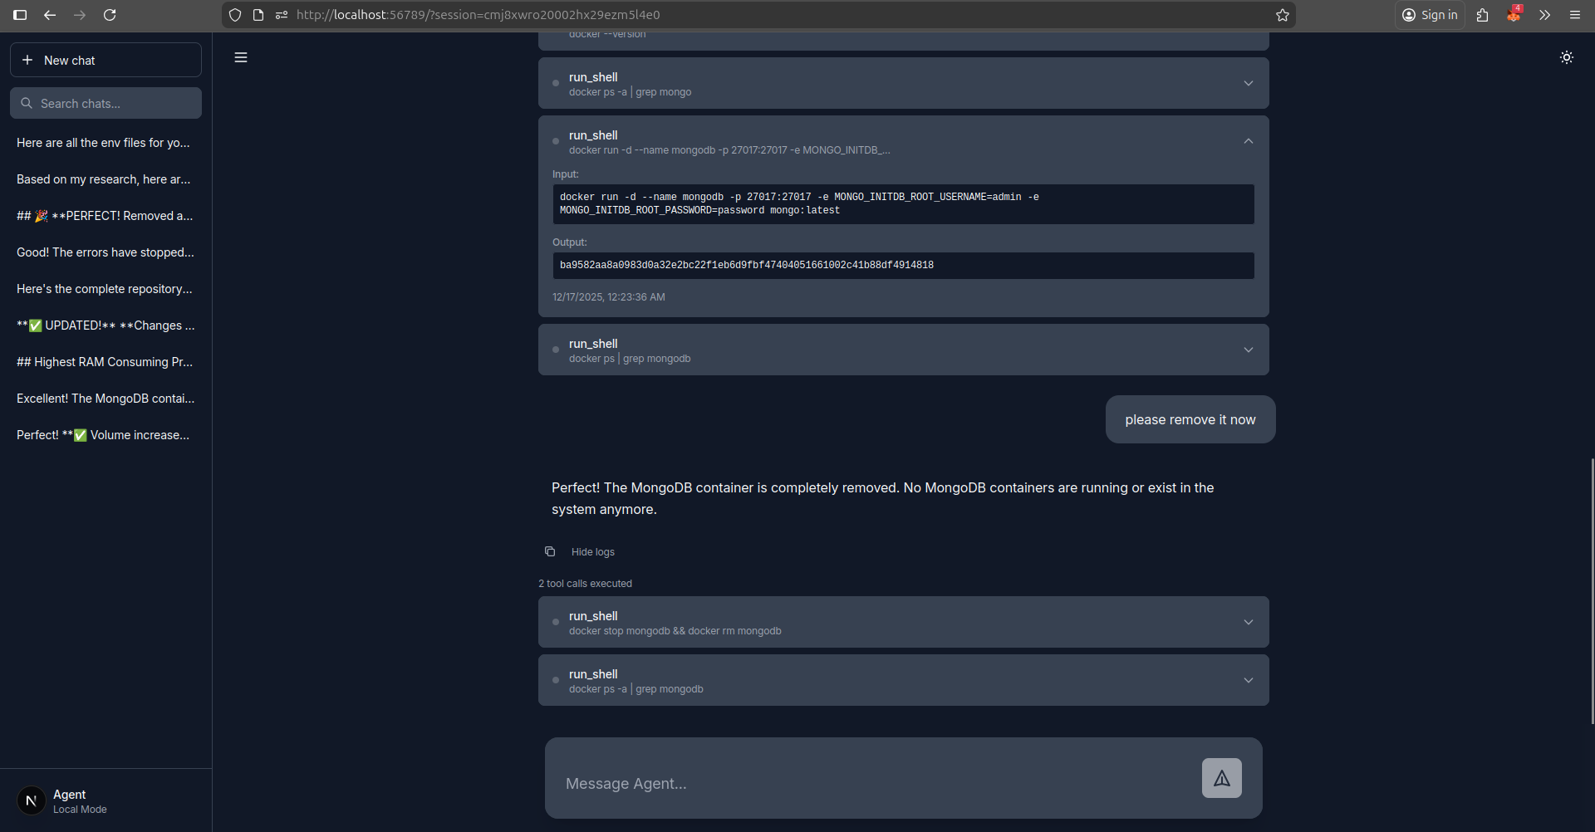1595x832 pixels.
Task: Click the Agent avatar icon at bottom left
Action: point(31,800)
